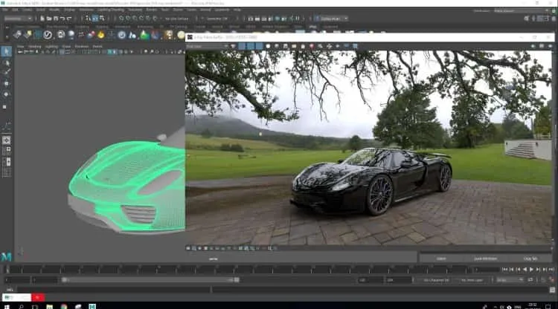The height and width of the screenshot is (309, 558).
Task: Click the sphere shelf icon
Action: click(x=71, y=34)
